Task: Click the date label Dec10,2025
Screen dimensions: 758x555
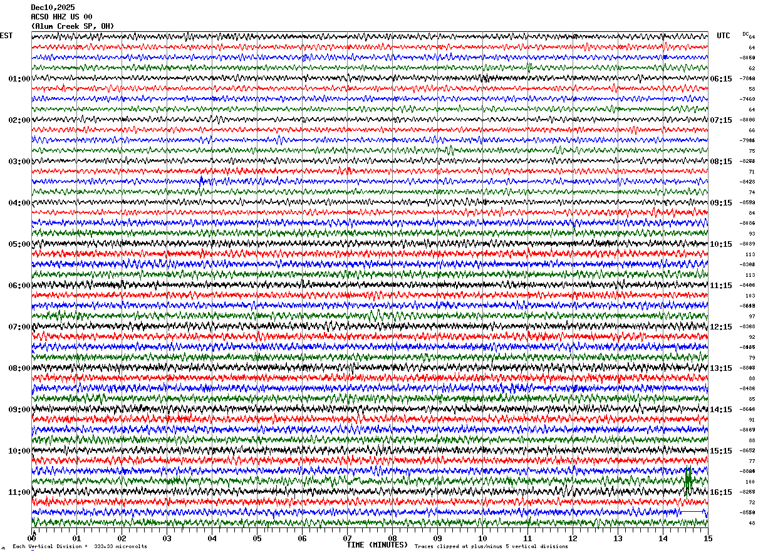Action: [x=53, y=8]
